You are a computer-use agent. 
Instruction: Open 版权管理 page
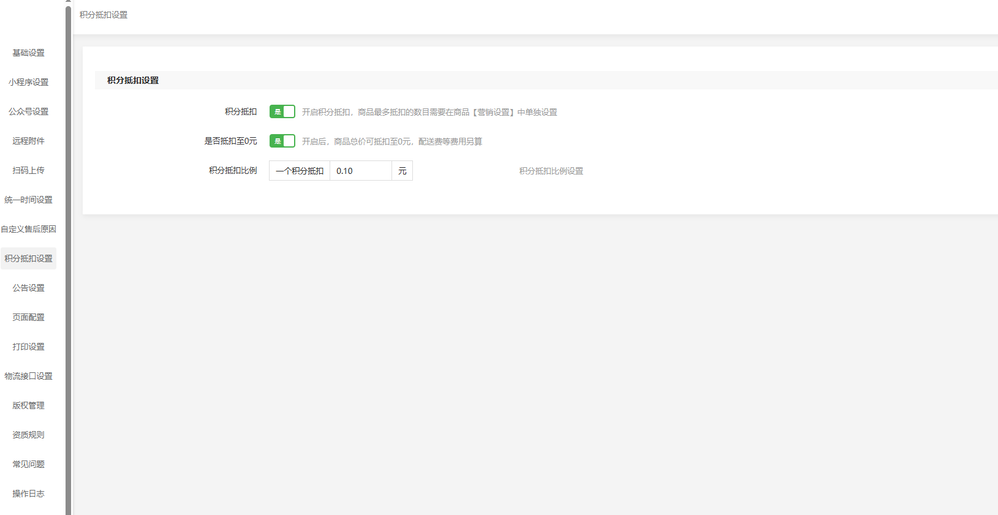(28, 405)
